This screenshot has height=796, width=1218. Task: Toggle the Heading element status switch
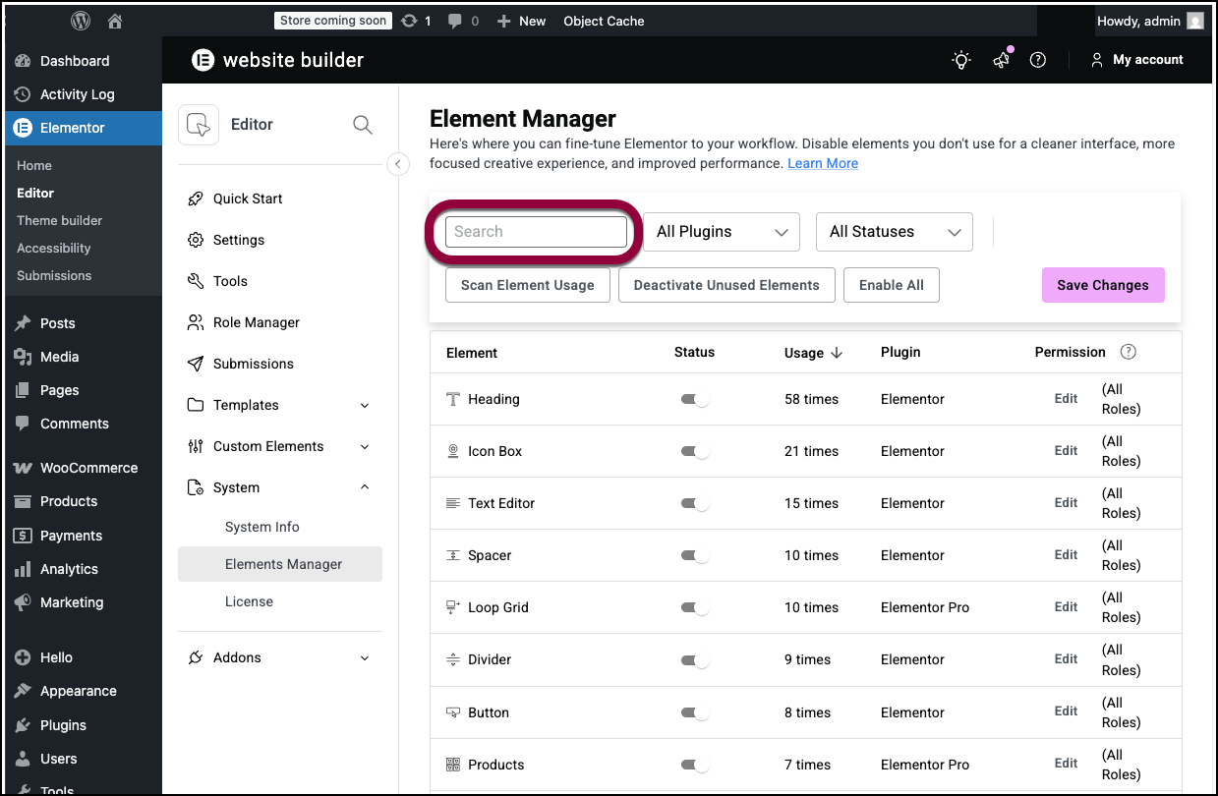(694, 399)
